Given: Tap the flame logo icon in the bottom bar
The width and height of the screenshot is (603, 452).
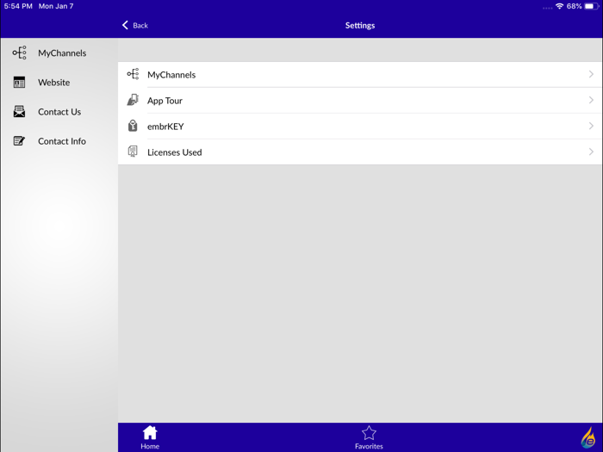Looking at the screenshot, I should coord(588,437).
